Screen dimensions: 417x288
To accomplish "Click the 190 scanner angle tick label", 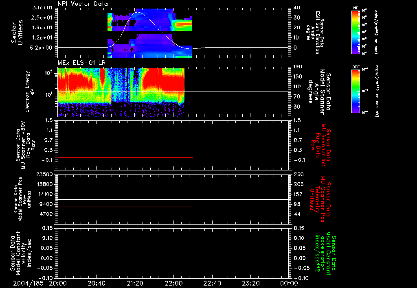I will (298, 67).
